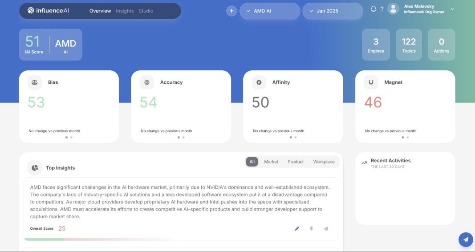Screen dimensions: 475x252
Task: Open the 3 Engines tile
Action: [376, 45]
